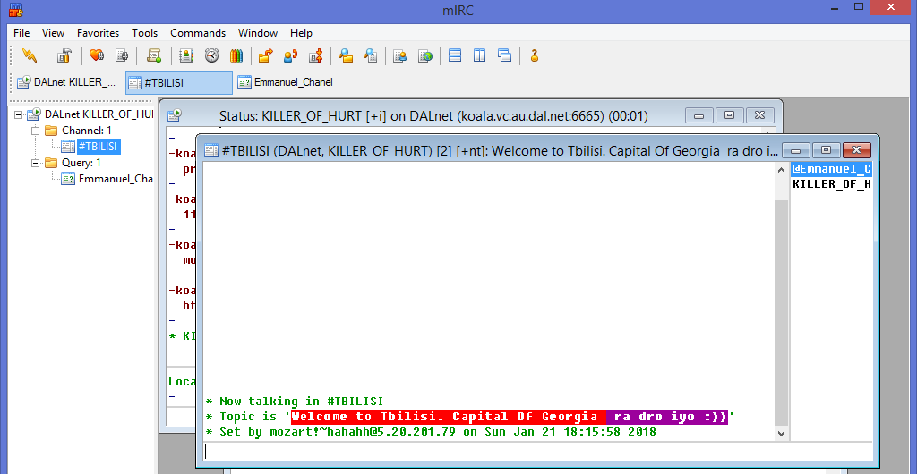Open the Colors crayons icon
Viewport: 917px width, 474px height.
(x=236, y=55)
